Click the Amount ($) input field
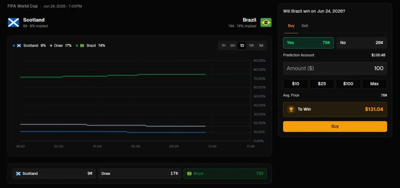Screen dimensions: 400x188 (335, 68)
